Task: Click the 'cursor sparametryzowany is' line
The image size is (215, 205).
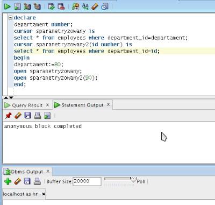Action: pos(54,31)
